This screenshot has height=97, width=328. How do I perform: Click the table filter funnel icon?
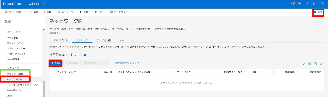tap(304, 64)
